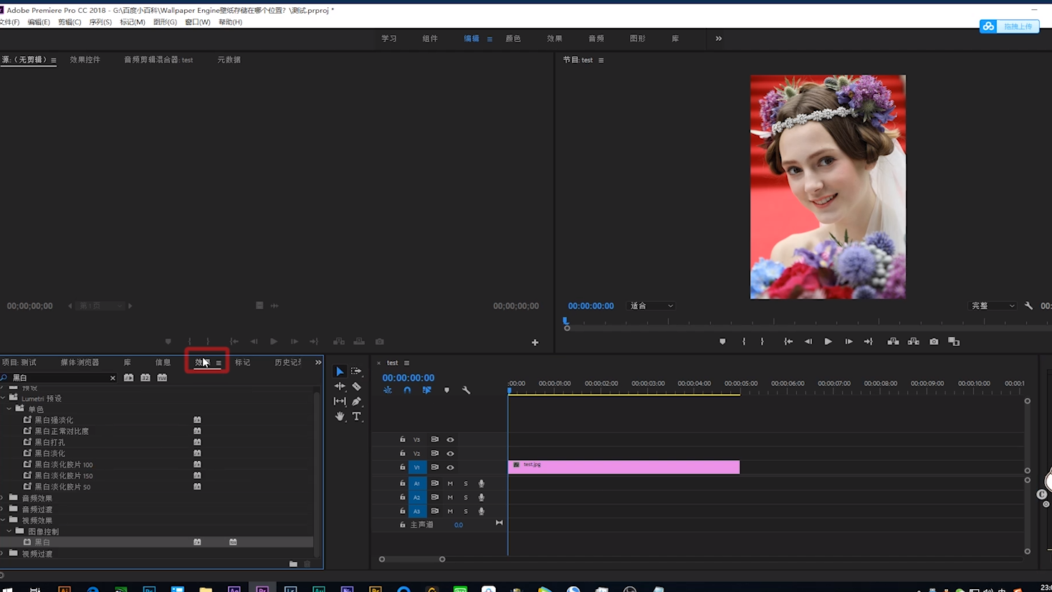
Task: Toggle lock on track V3
Action: (403, 439)
